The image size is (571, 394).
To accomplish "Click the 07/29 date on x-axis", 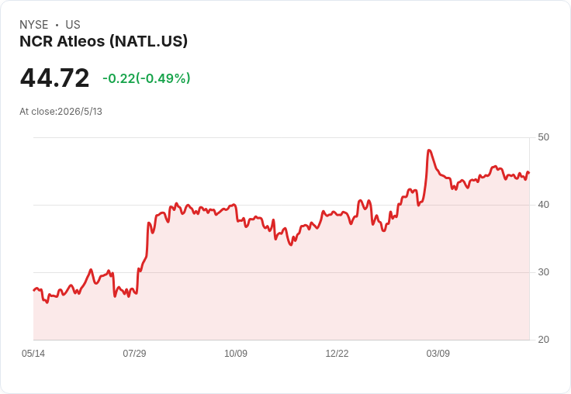I will pos(134,354).
